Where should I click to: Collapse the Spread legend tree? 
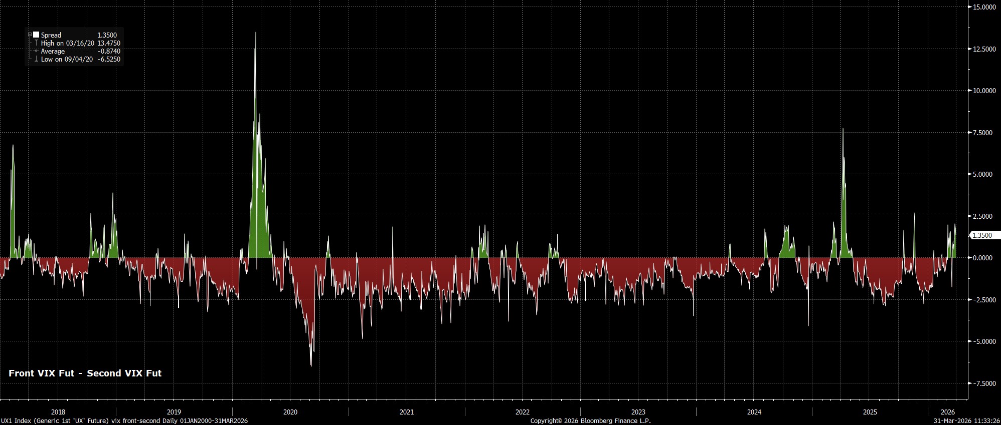pos(30,35)
